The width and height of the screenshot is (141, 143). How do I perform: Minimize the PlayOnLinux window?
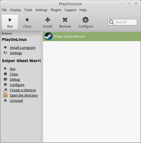tap(123, 4)
